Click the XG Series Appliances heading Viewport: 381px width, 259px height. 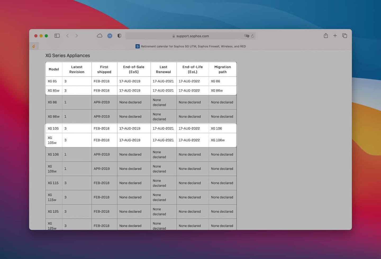pos(68,55)
